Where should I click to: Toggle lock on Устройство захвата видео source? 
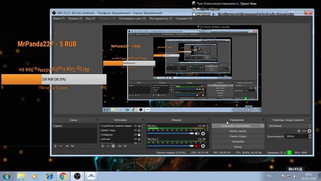point(139,126)
